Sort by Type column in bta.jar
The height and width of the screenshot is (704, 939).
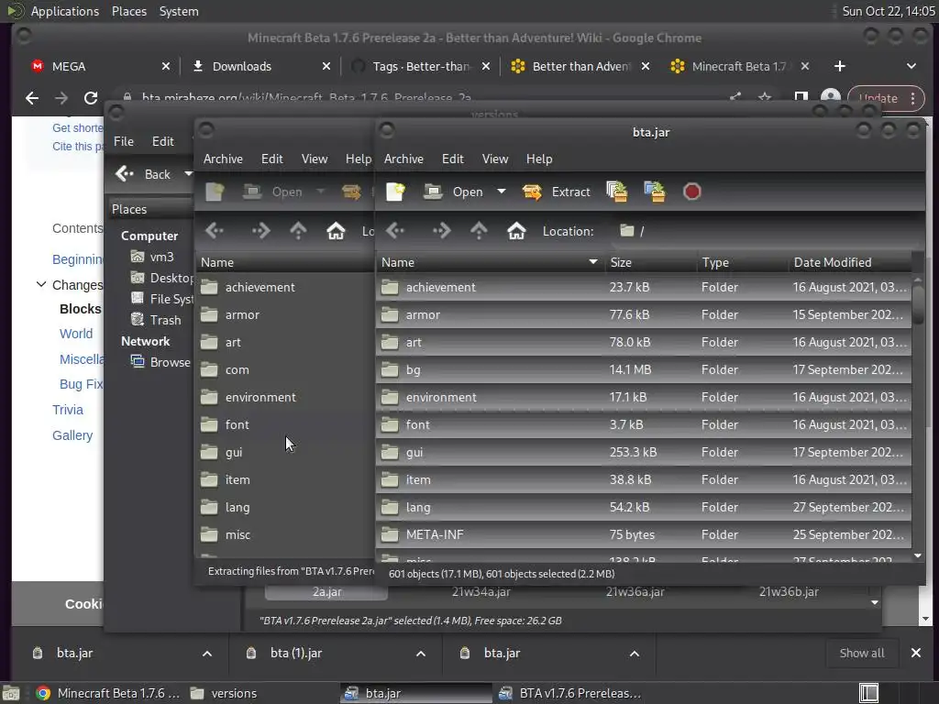coord(742,262)
